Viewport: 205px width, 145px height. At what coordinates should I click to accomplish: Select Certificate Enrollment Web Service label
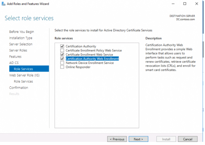[x=89, y=54]
